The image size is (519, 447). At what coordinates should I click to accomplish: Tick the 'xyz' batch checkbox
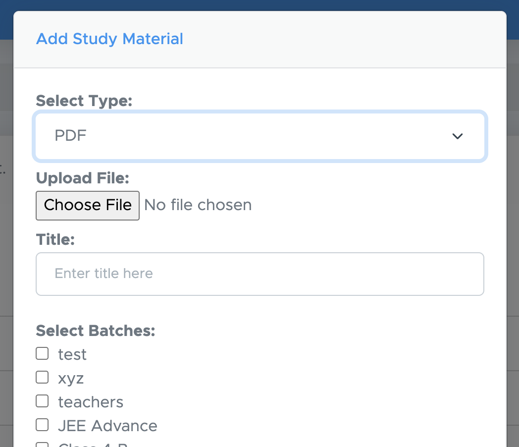click(43, 378)
